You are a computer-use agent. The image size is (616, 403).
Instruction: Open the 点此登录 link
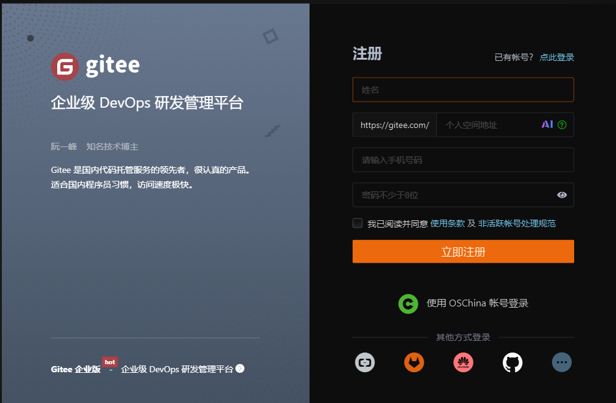[x=557, y=57]
